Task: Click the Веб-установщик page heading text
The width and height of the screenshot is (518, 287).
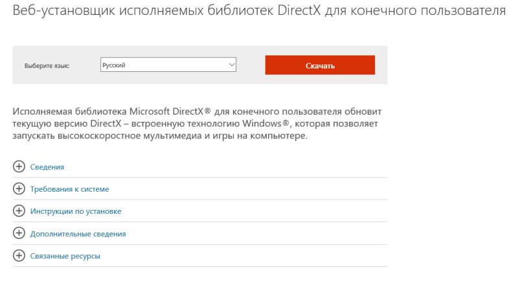Action: (259, 10)
